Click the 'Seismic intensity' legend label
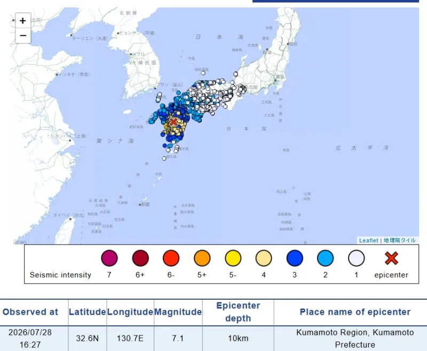The width and height of the screenshot is (427, 351). coord(60,275)
